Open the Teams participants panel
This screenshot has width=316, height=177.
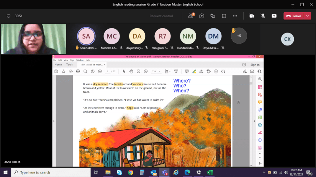pyautogui.click(x=190, y=16)
